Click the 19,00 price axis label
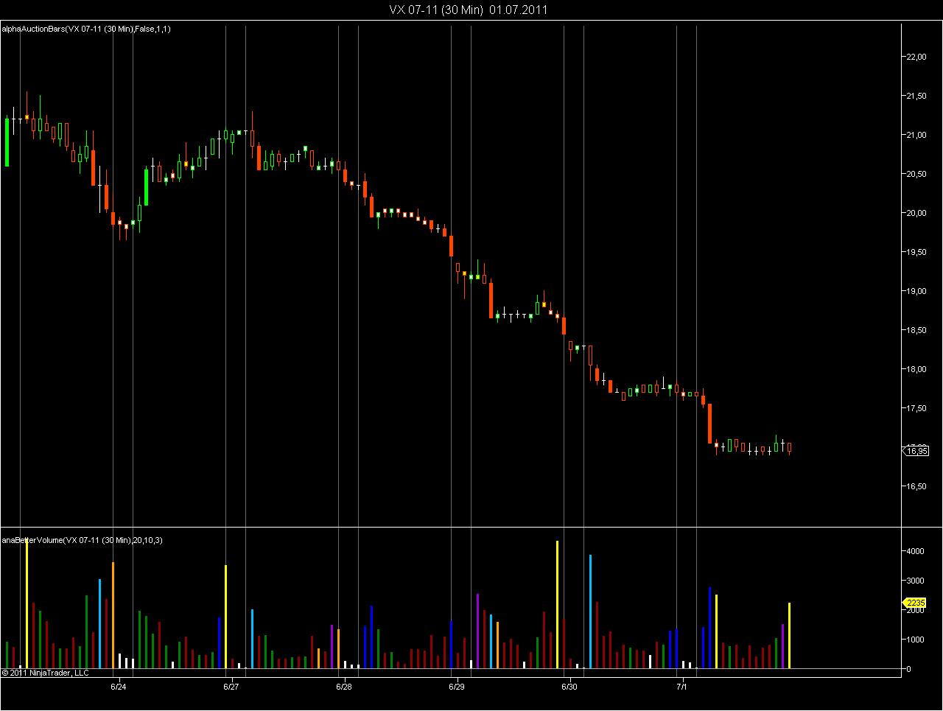Viewport: 943px width, 711px height. click(918, 291)
